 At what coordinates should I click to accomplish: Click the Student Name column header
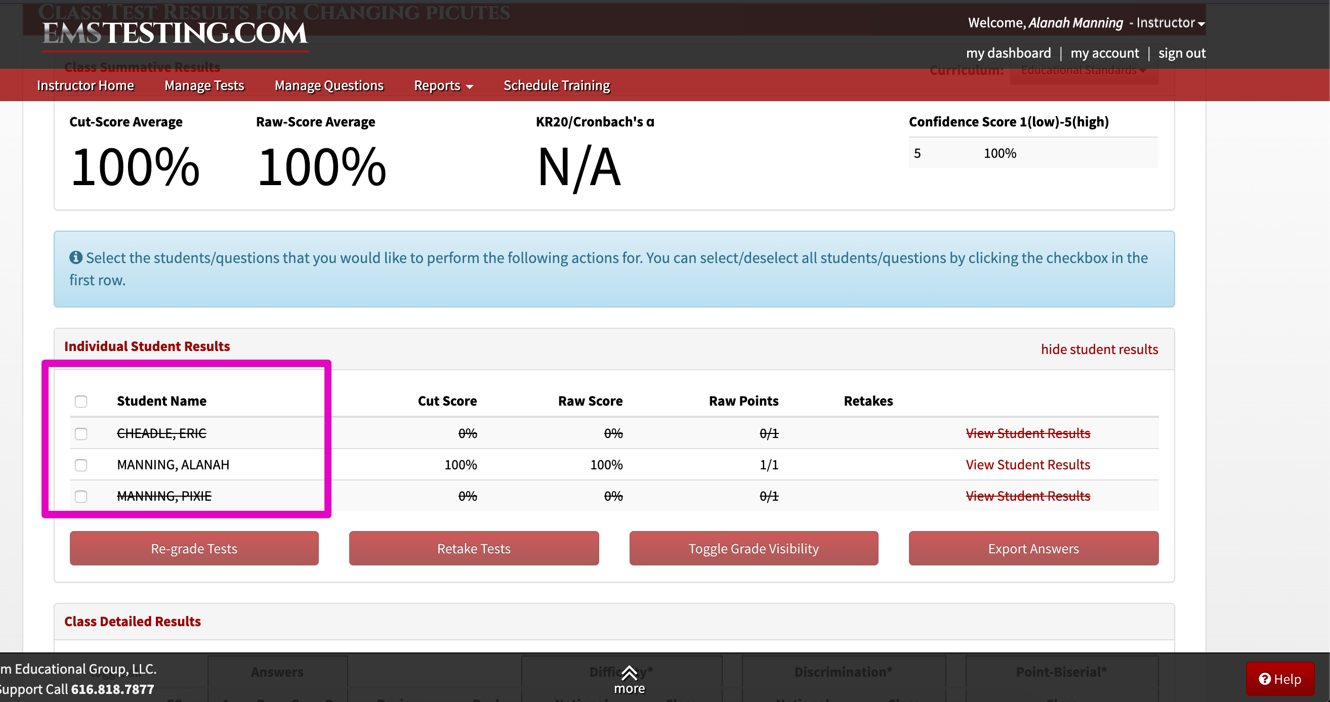tap(161, 401)
